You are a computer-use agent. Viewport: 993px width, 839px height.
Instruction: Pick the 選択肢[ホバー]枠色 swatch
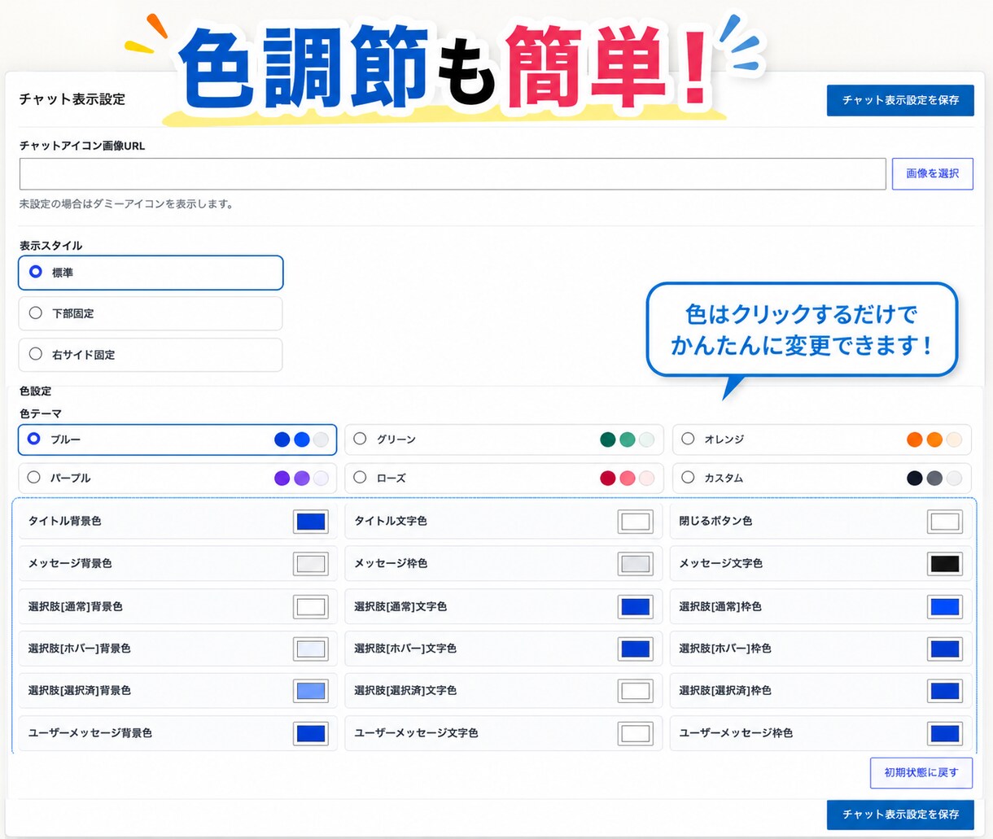tap(945, 649)
